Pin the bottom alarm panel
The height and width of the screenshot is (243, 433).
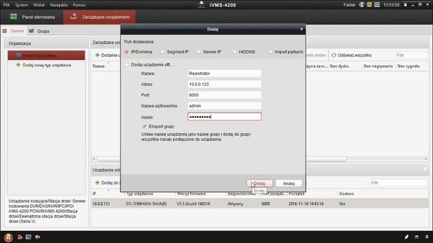pos(407,237)
